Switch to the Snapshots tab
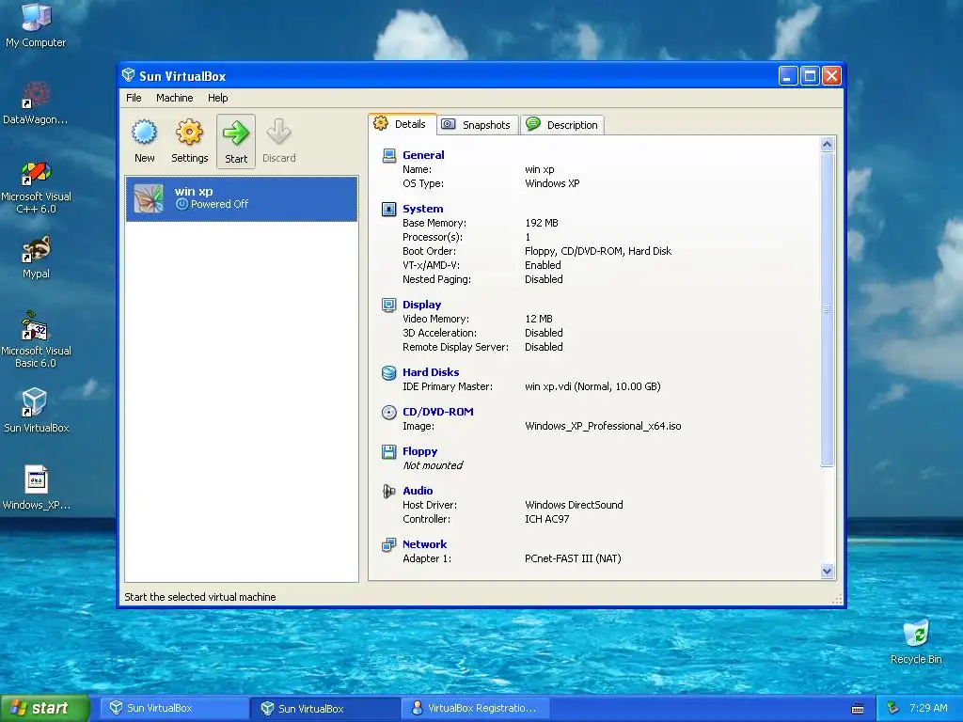 (x=478, y=125)
